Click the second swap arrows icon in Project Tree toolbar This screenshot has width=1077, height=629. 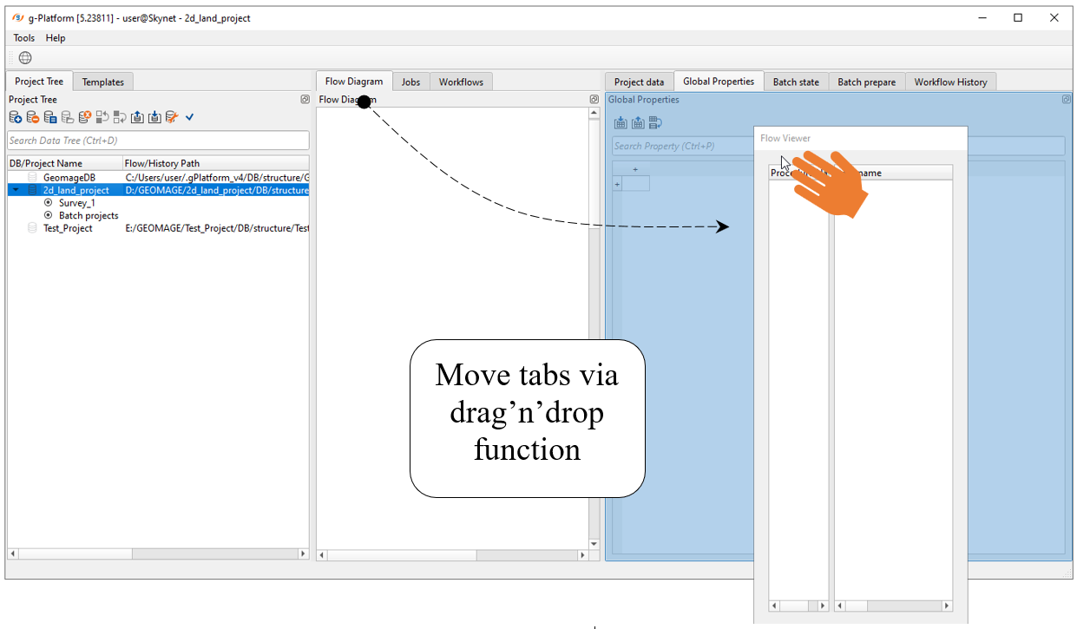(120, 117)
